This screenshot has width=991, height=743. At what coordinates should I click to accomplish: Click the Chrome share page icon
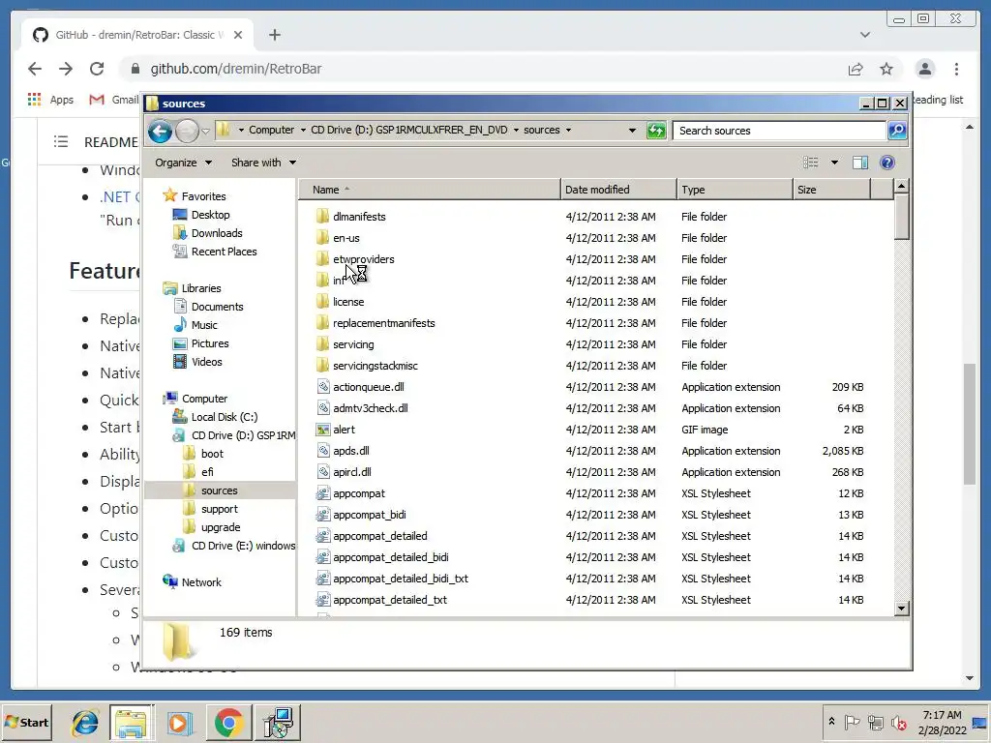856,69
